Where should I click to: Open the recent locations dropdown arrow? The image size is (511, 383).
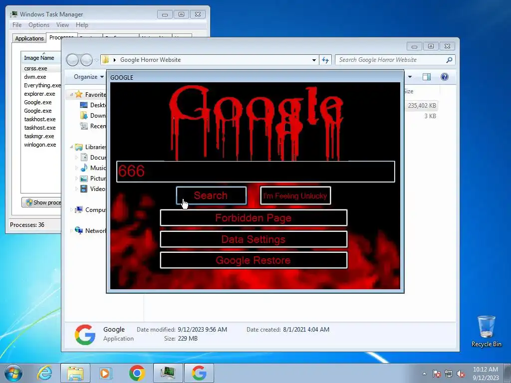point(96,60)
